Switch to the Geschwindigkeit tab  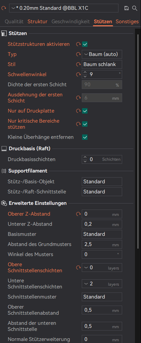click(71, 22)
